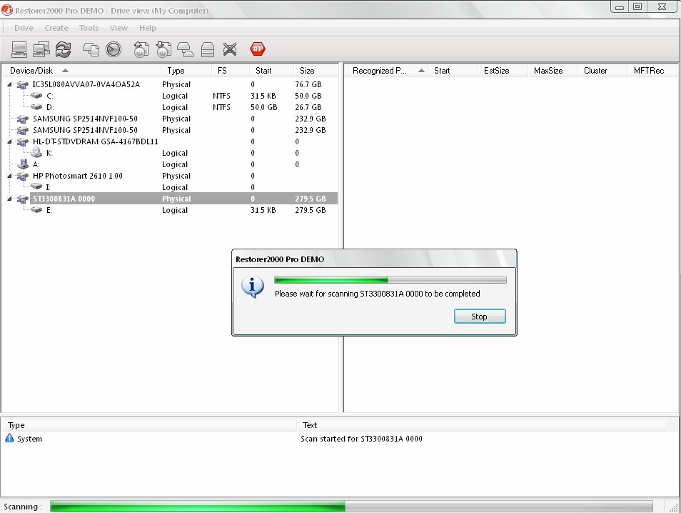Click the dialog message about scanning ST3300831A
The height and width of the screenshot is (513, 681).
[x=378, y=294]
